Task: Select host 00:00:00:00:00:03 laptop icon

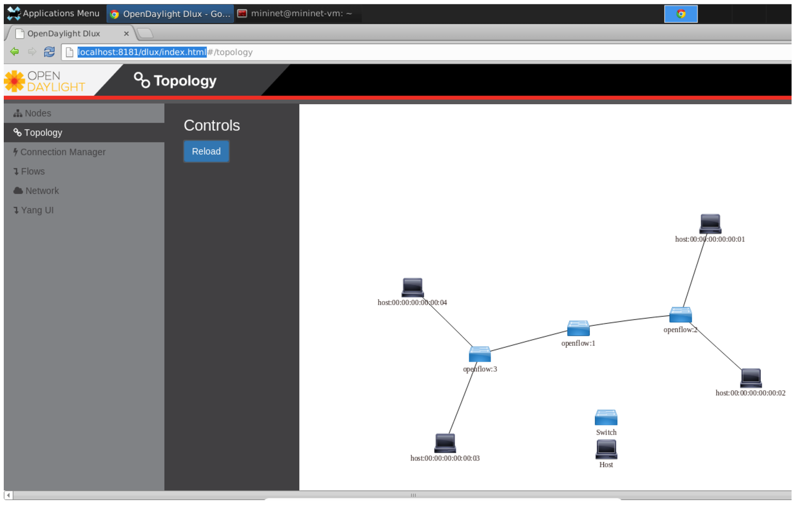Action: pos(445,443)
